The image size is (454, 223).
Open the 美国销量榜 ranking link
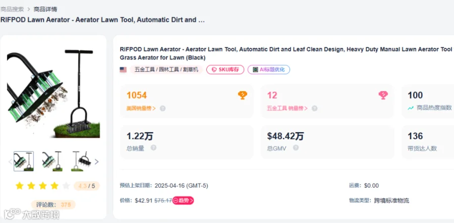141,108
